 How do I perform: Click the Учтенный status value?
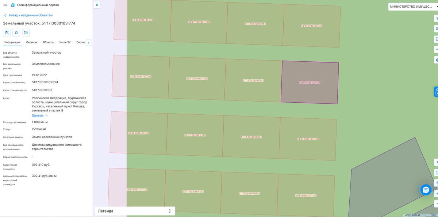pos(39,129)
